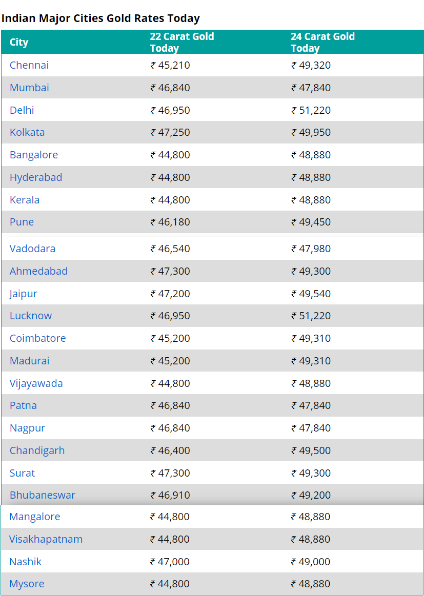Open the Mumbai city link

[x=29, y=88]
